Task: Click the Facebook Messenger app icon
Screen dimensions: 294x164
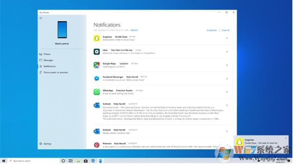Action: [97, 78]
